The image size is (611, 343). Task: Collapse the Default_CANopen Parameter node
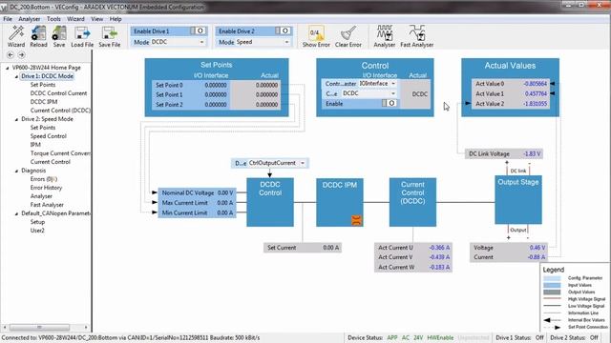coord(16,213)
